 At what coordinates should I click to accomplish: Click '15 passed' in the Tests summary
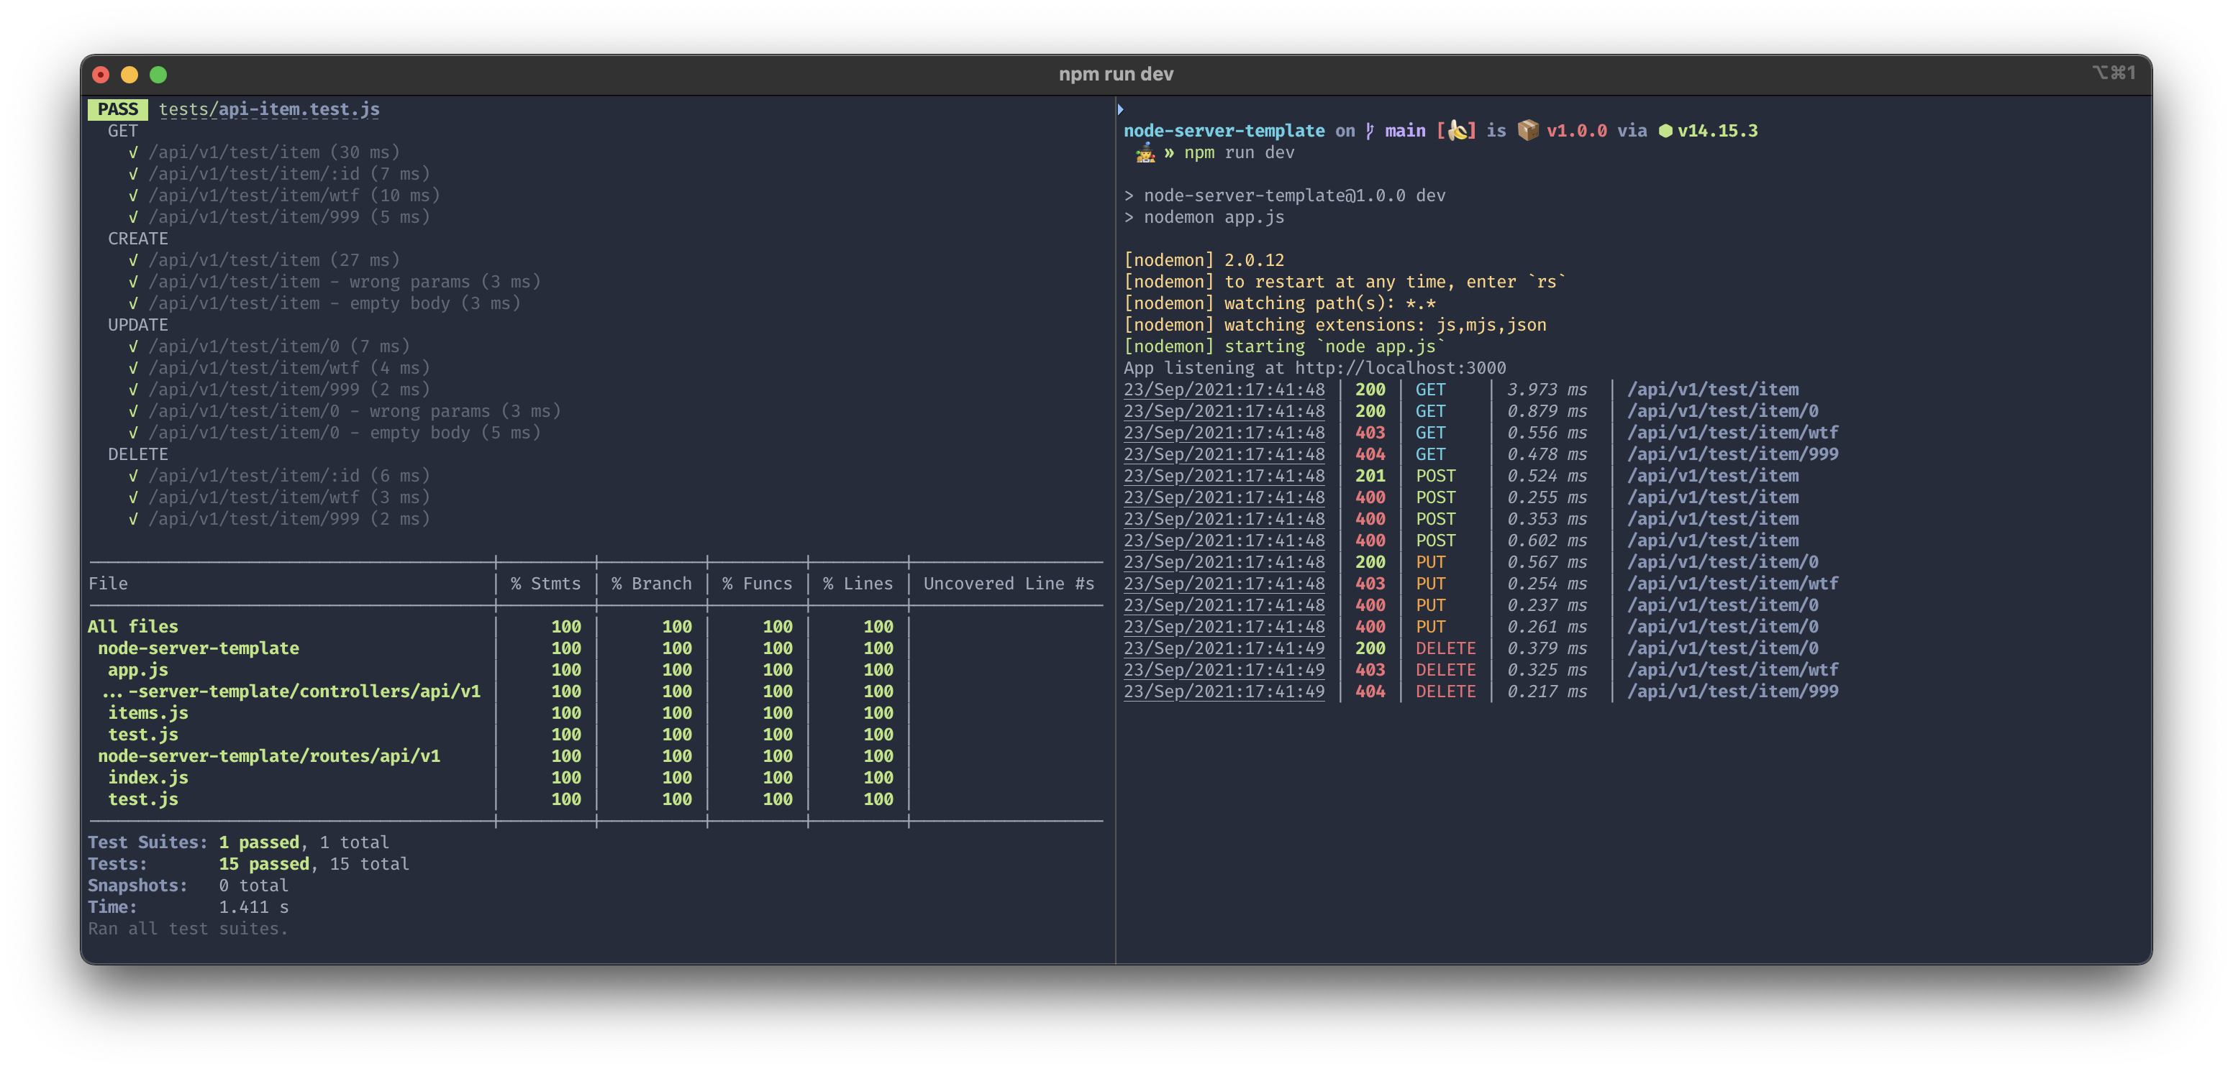[263, 864]
